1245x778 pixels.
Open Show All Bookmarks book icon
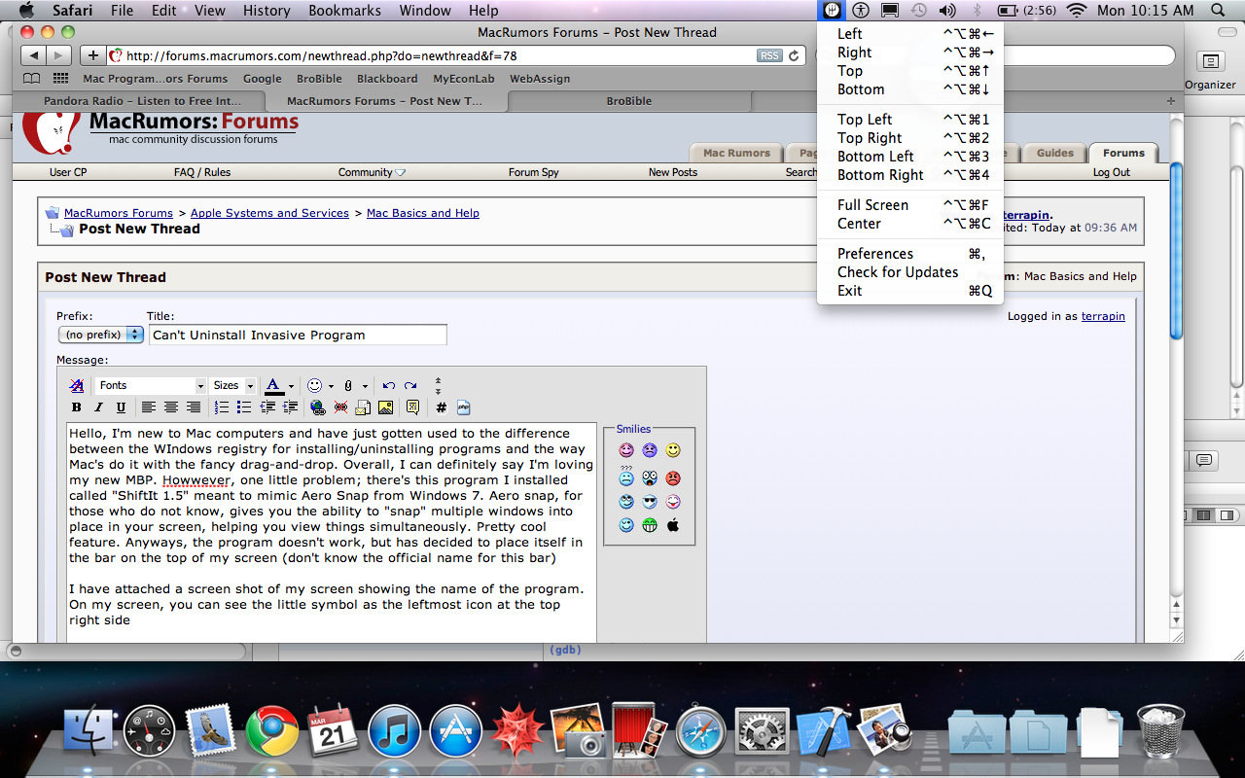(x=32, y=79)
